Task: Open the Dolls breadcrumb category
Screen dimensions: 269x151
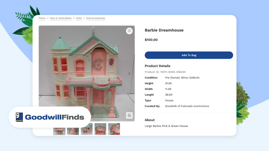Action: [79, 18]
